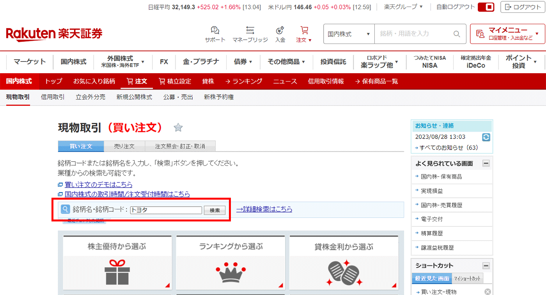Open ニュース in the red bar
The image size is (546, 295).
(285, 81)
